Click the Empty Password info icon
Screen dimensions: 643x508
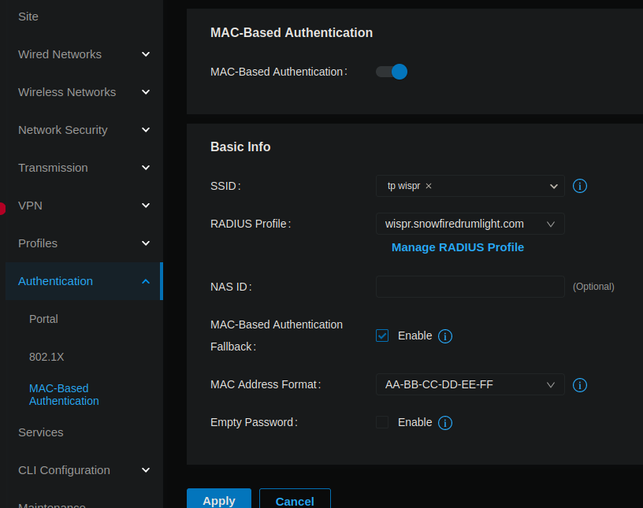click(444, 423)
